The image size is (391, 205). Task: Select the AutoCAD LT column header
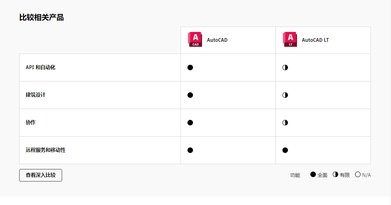[315, 40]
